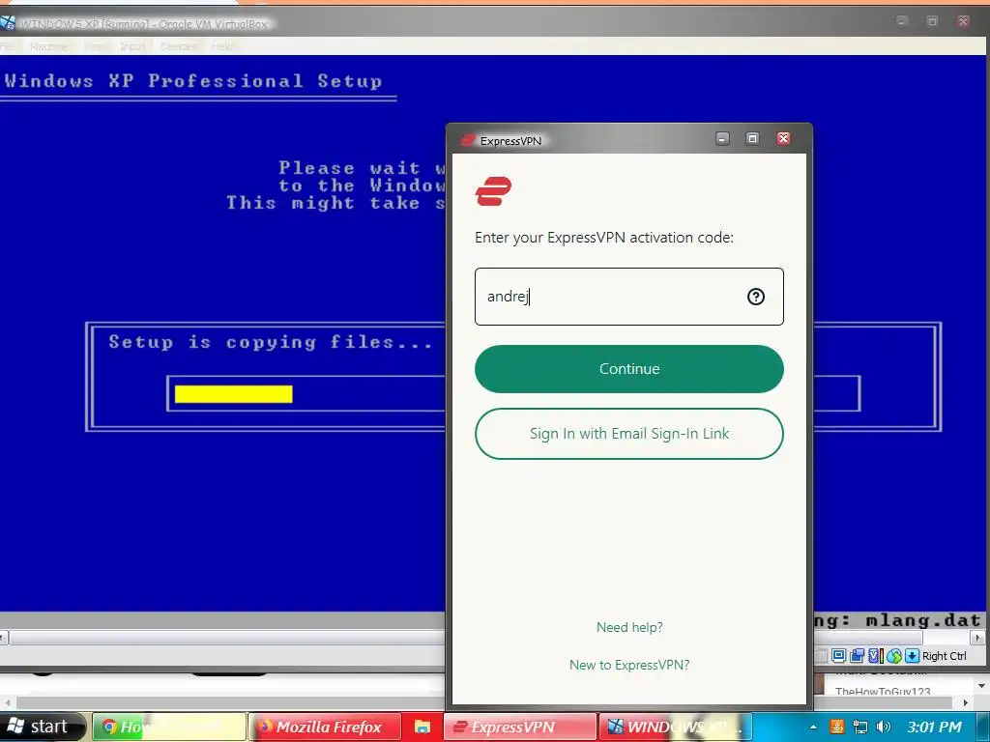990x742 pixels.
Task: Click the red ExpressVPN logo in the window
Action: tap(493, 191)
